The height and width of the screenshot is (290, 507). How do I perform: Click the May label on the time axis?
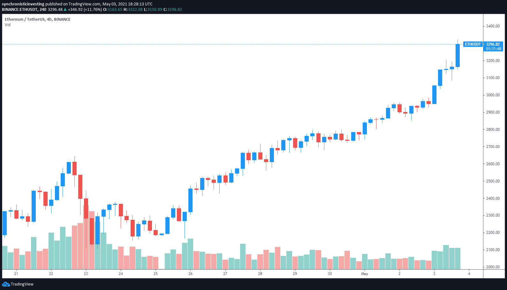pos(364,274)
